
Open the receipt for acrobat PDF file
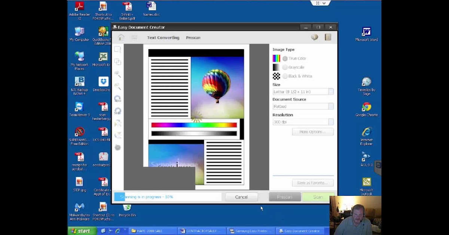click(79, 161)
